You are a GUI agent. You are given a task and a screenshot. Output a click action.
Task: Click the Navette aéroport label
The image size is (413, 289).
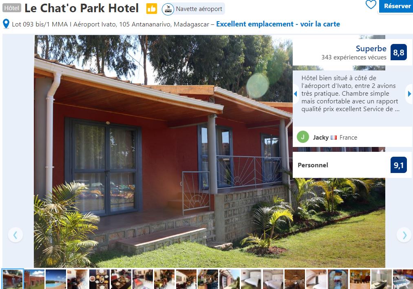pos(199,9)
